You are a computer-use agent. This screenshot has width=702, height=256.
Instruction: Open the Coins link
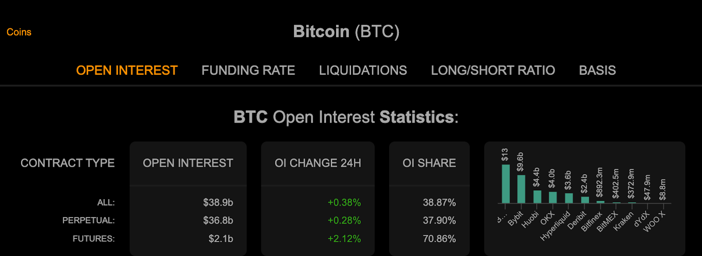pos(19,32)
